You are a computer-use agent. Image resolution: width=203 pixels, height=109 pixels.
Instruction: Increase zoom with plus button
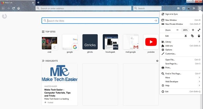point(193,30)
